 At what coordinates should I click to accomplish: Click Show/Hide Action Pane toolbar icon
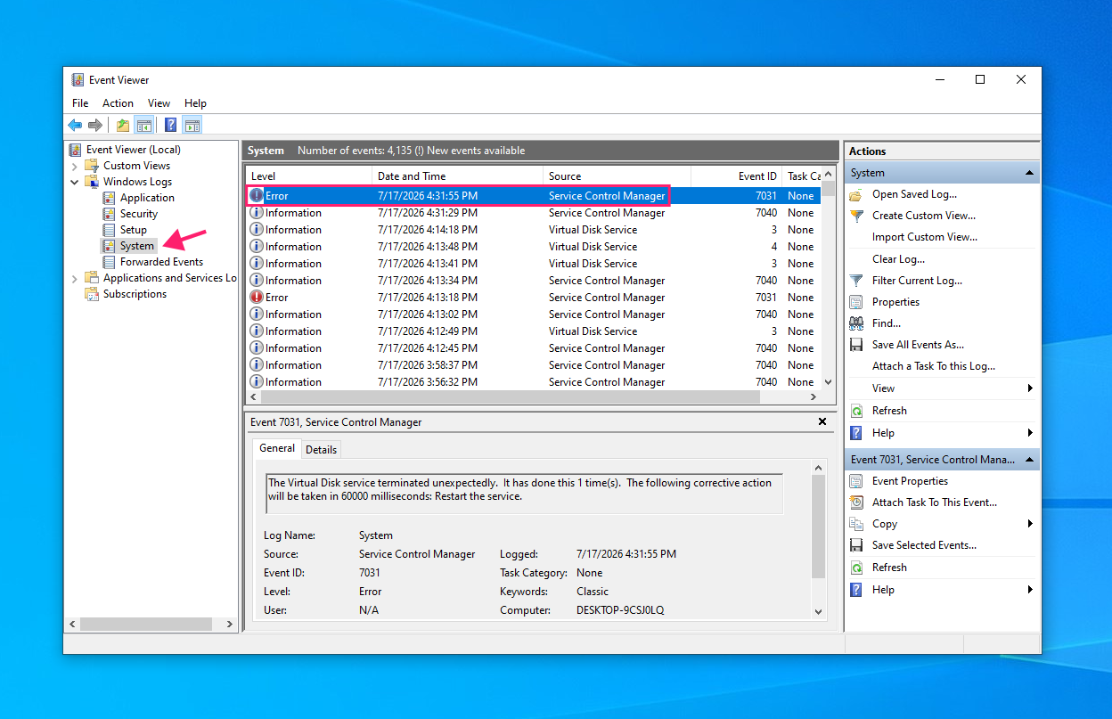[x=192, y=126]
